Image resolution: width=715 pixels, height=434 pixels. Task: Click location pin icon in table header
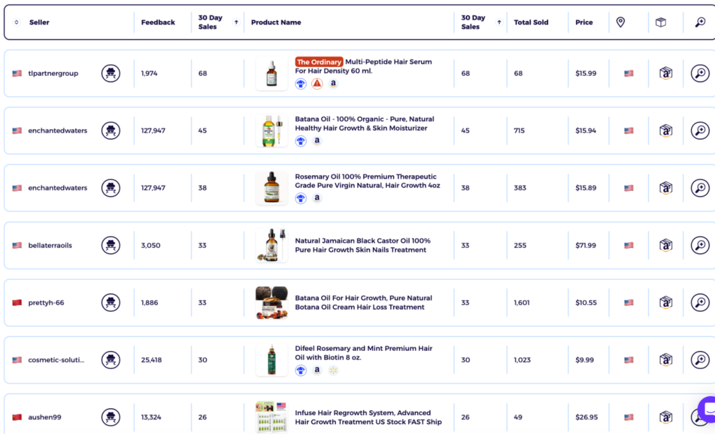(x=621, y=22)
